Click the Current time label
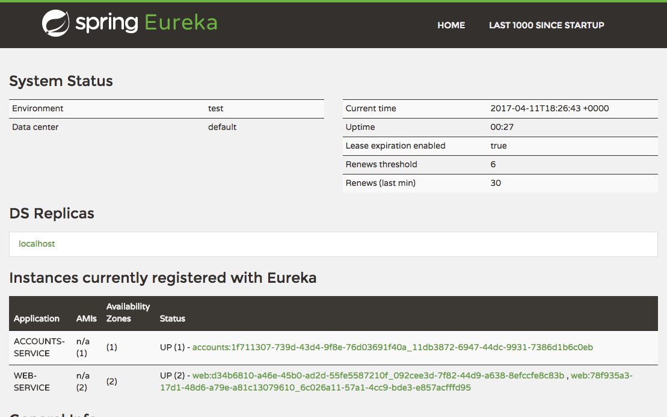Viewport: 667px width, 417px height. click(370, 108)
